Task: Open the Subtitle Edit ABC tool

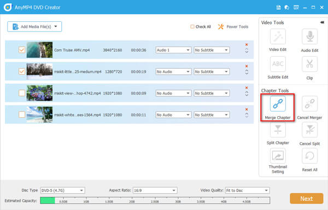Action: click(x=278, y=64)
